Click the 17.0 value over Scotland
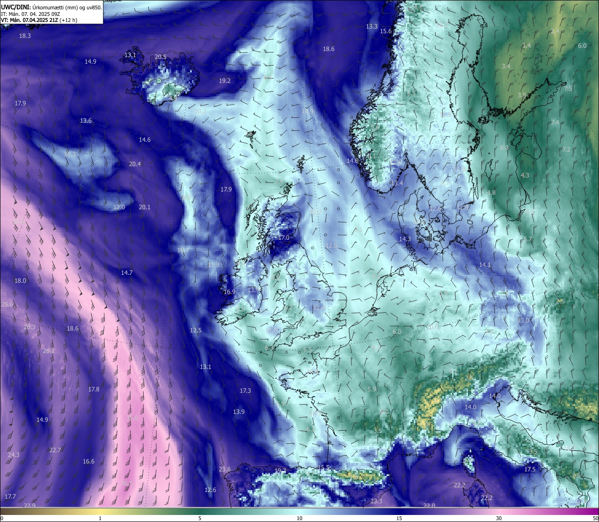This screenshot has height=522, width=599. 284,237
